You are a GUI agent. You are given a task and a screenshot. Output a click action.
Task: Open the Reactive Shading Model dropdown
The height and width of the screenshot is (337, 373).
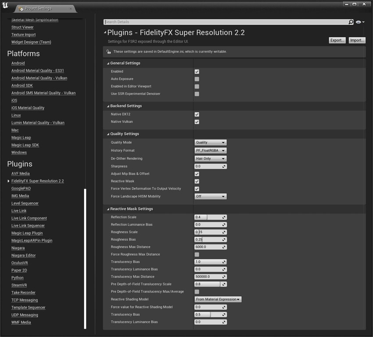tap(218, 299)
